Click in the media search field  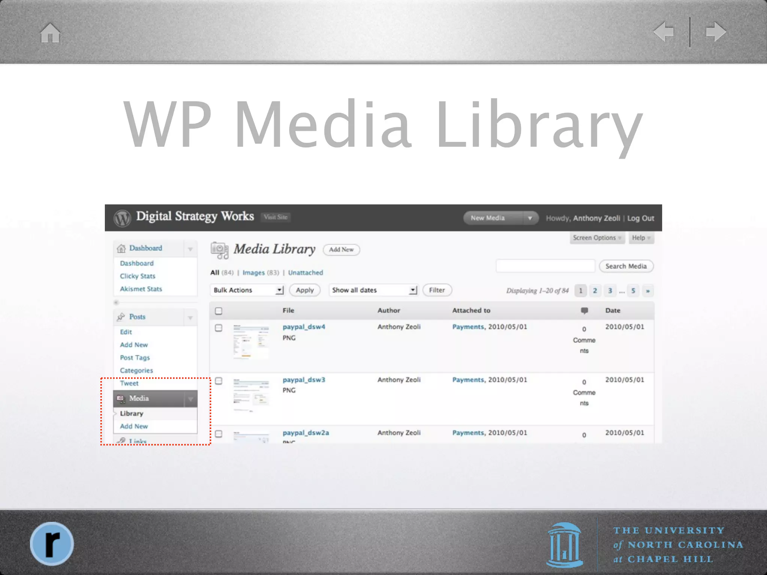point(545,266)
